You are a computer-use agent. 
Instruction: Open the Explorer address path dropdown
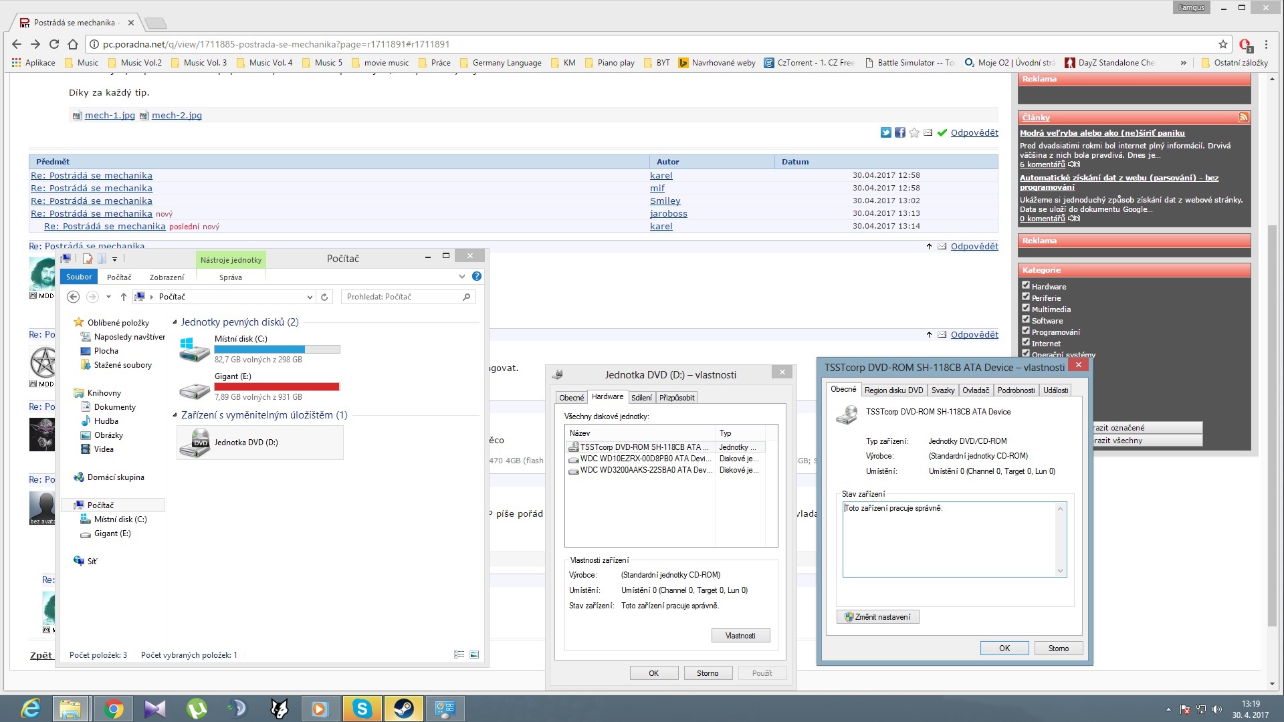point(309,297)
